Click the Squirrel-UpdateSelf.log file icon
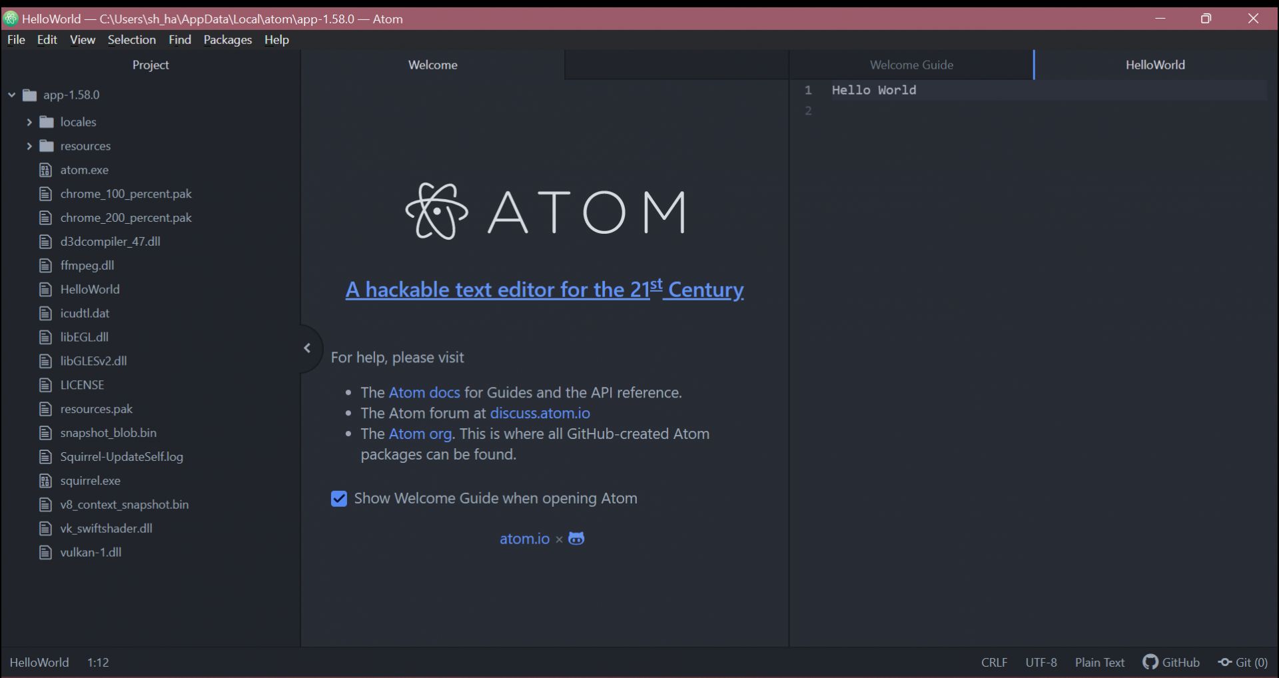1279x678 pixels. click(x=45, y=457)
